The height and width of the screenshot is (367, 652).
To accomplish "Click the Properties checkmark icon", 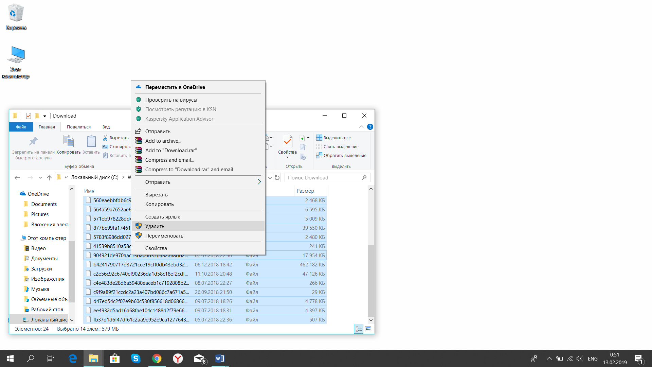I will point(287,141).
